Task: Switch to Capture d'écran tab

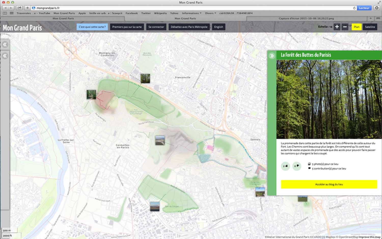Action: pos(306,18)
